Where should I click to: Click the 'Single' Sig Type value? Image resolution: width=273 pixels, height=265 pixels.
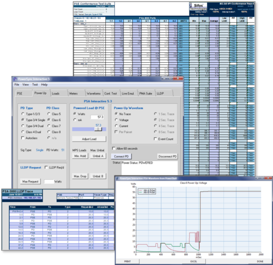click(x=39, y=150)
